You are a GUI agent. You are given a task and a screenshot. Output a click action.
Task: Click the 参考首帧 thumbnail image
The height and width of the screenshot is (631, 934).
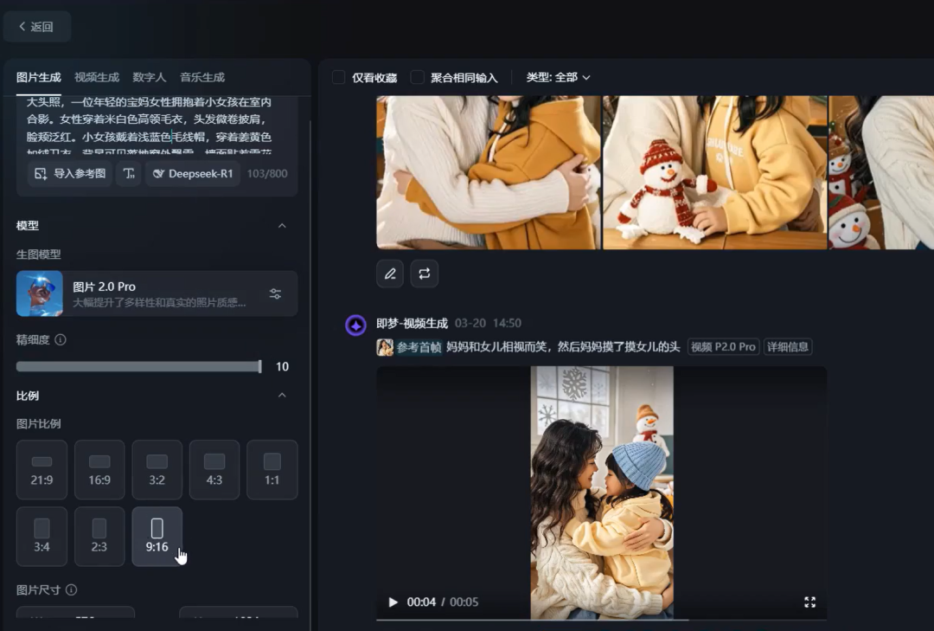click(x=385, y=347)
